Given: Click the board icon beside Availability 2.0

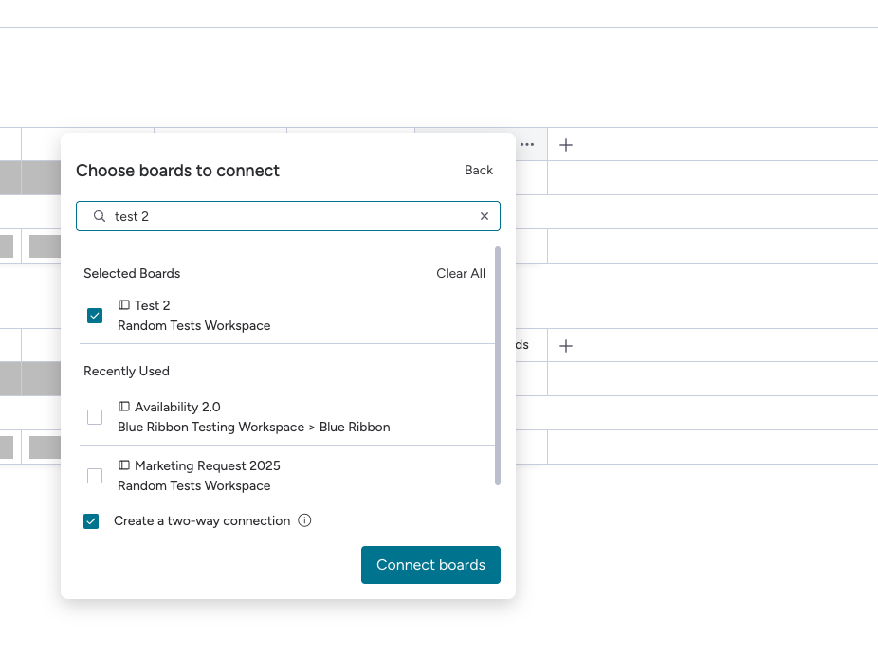Looking at the screenshot, I should coord(124,407).
